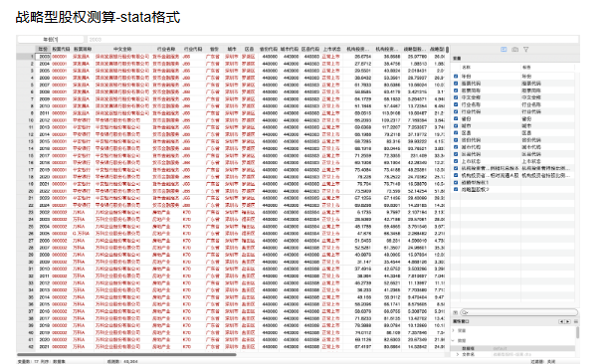Select the 区县代码 column header
This screenshot has width=611, height=364.
(310, 49)
